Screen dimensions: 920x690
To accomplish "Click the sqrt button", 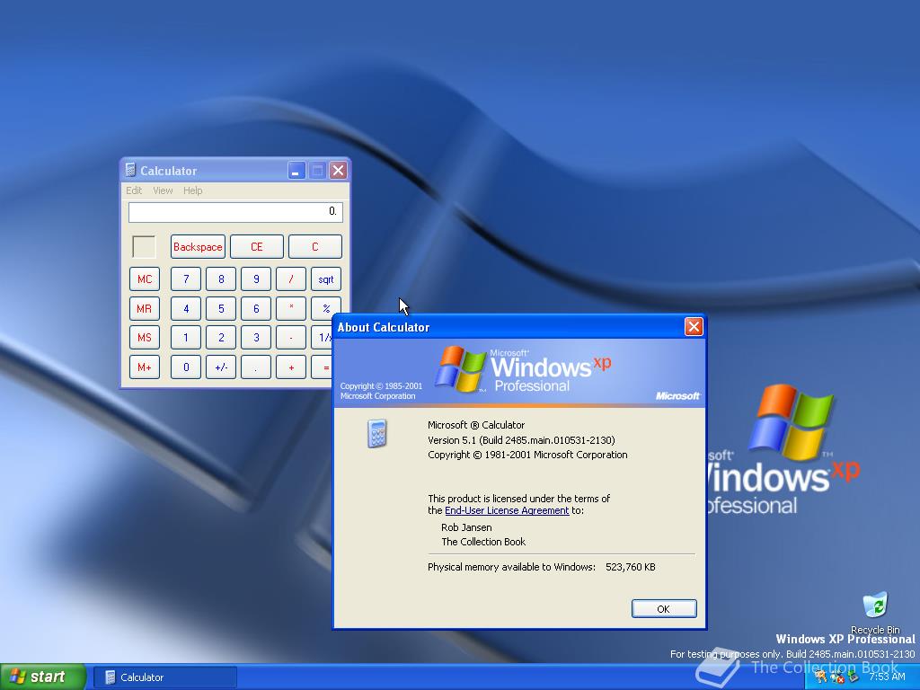I will pos(326,279).
